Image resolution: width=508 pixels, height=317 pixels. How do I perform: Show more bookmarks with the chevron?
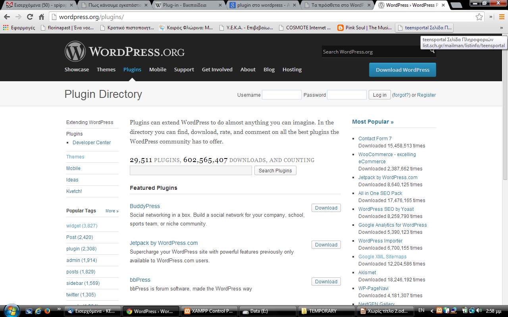(x=502, y=28)
